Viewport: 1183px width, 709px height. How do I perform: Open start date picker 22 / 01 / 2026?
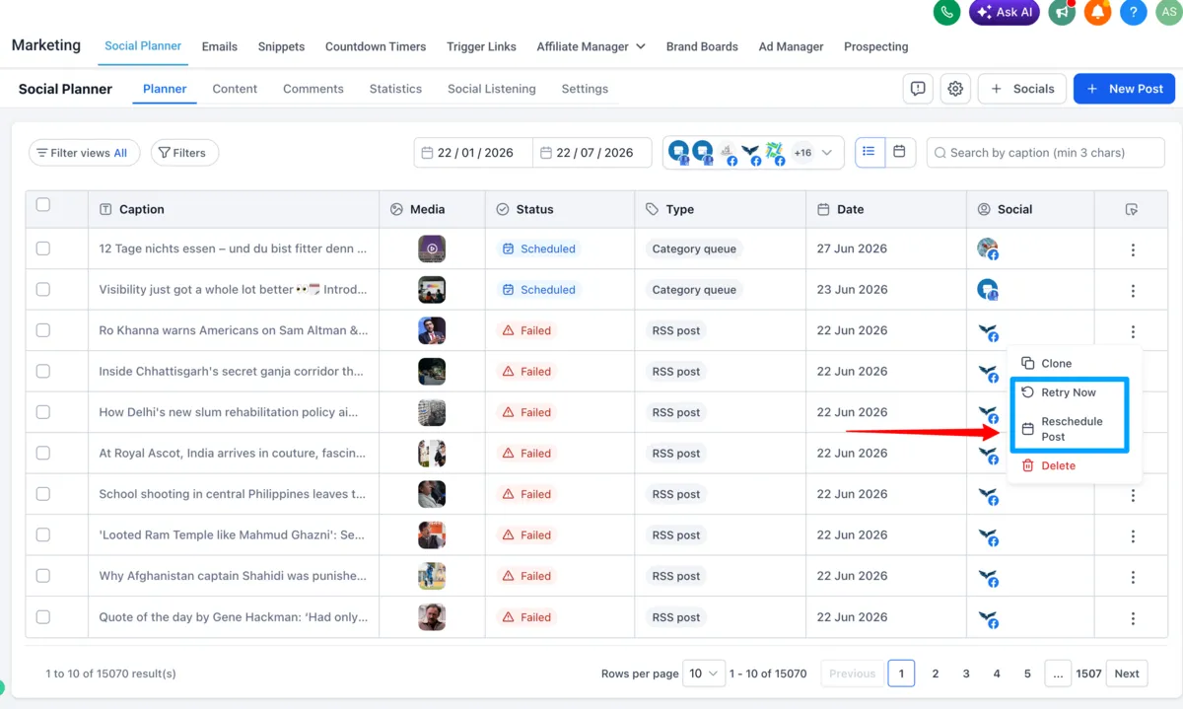coord(473,153)
